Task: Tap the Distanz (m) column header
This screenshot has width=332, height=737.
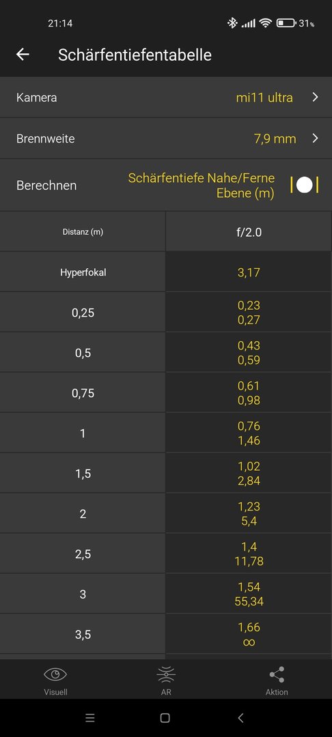Action: click(x=83, y=232)
